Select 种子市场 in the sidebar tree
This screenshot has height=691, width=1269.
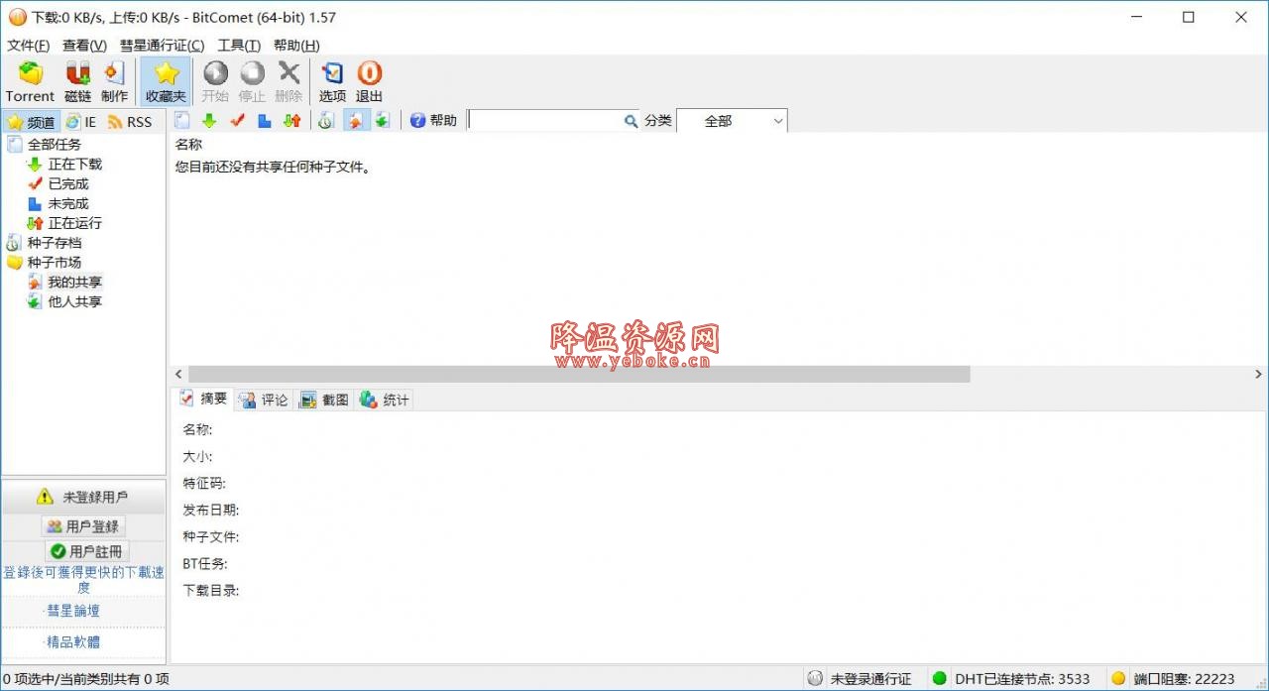point(55,263)
